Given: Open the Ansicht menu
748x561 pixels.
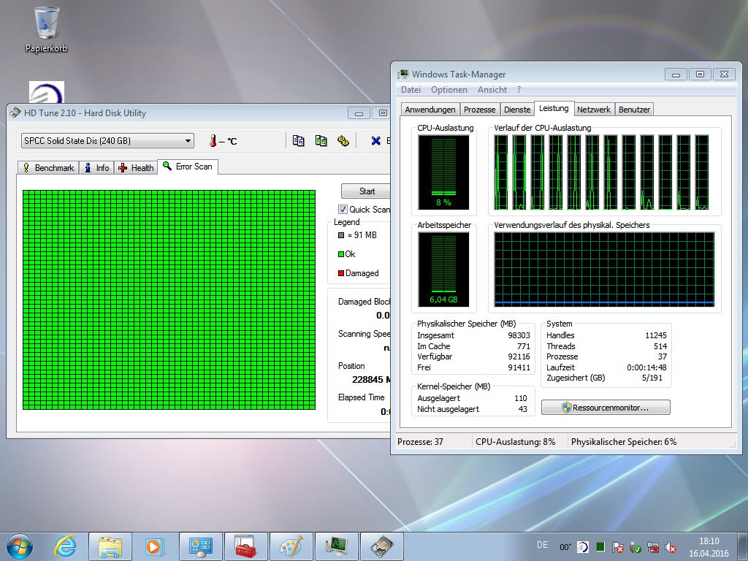Looking at the screenshot, I should point(492,90).
